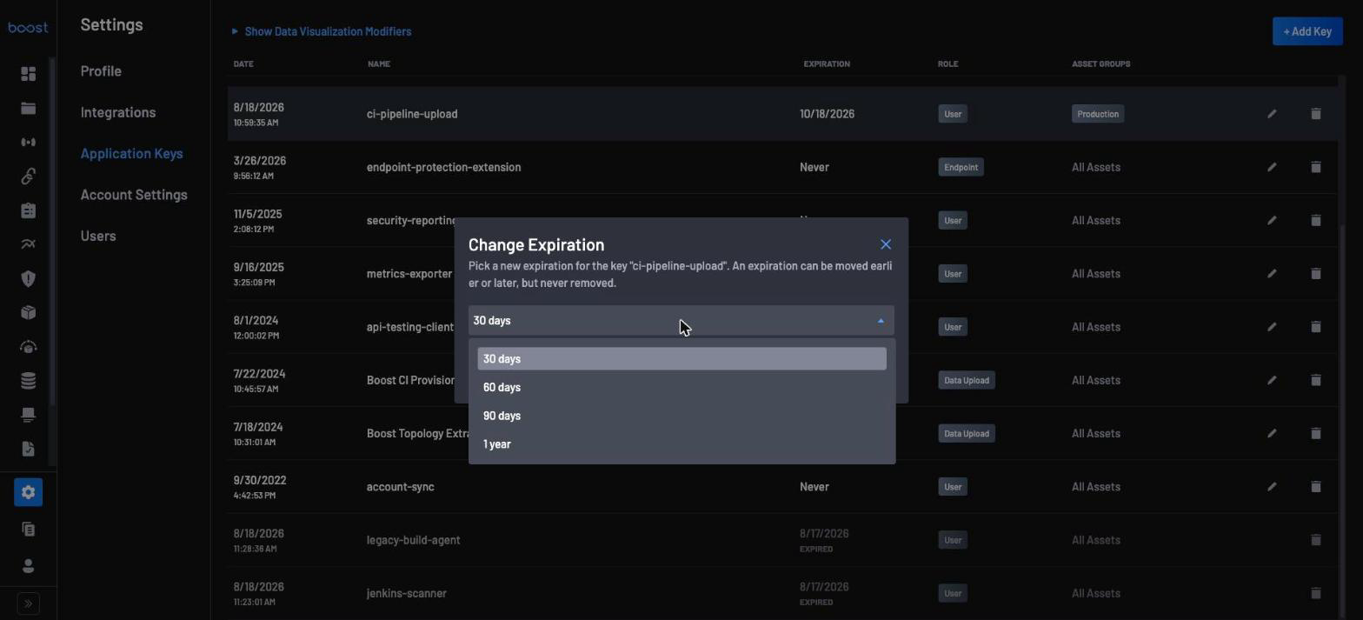Viewport: 1363px width, 620px height.
Task: Open the dashboard grid icon in sidebar
Action: pyautogui.click(x=28, y=74)
